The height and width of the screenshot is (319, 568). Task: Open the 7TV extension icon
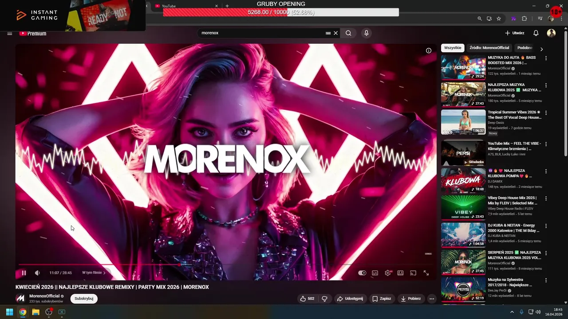point(513,19)
